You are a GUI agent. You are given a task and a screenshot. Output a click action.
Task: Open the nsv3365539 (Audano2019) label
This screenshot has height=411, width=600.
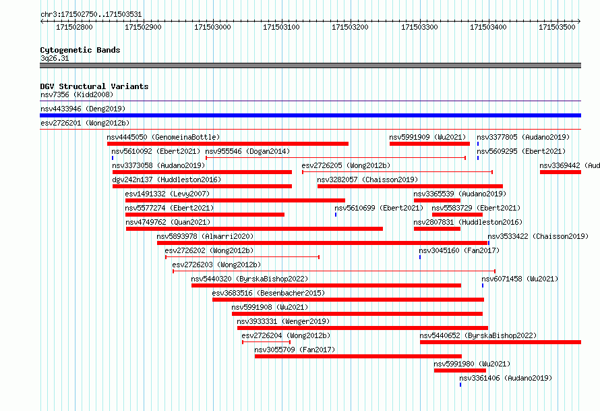pyautogui.click(x=460, y=194)
